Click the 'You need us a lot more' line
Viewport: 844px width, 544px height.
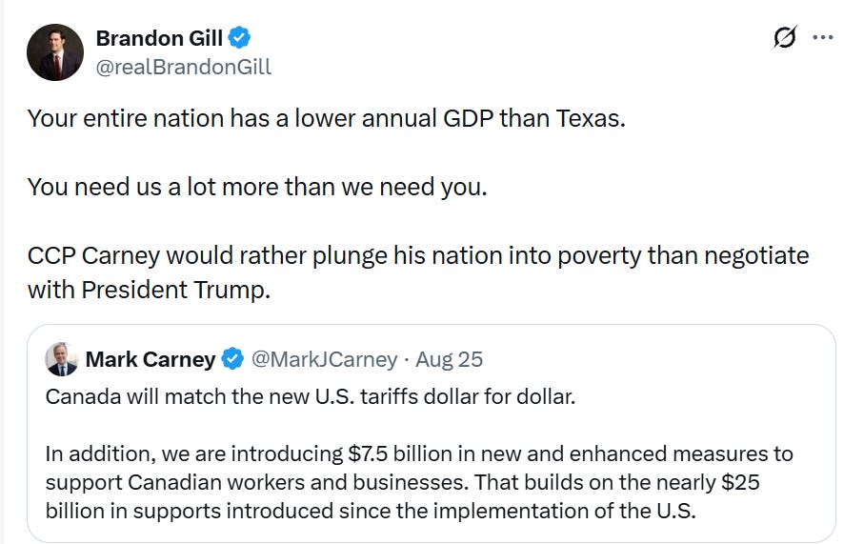point(257,188)
